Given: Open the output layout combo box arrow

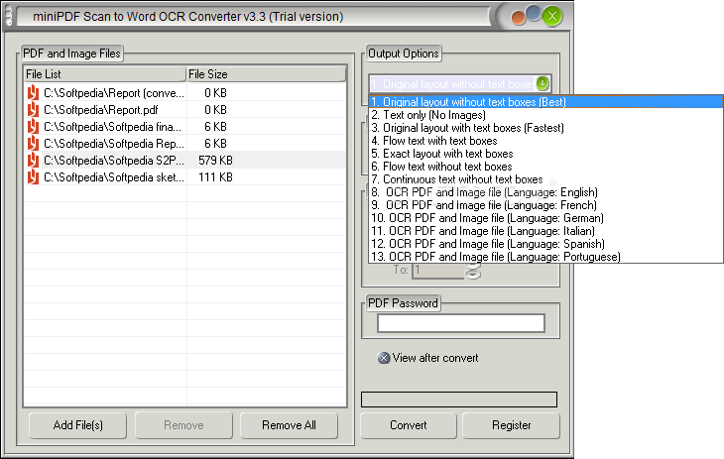Looking at the screenshot, I should [x=543, y=83].
